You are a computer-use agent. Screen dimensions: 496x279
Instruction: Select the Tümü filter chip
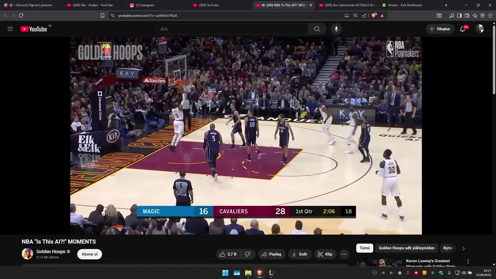click(x=365, y=248)
